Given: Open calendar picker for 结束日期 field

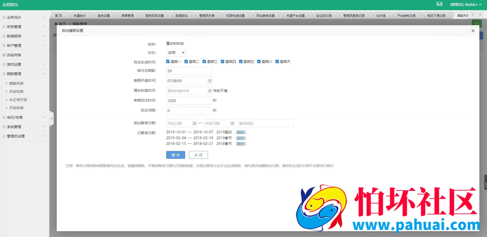Looking at the screenshot, I should tap(232, 123).
